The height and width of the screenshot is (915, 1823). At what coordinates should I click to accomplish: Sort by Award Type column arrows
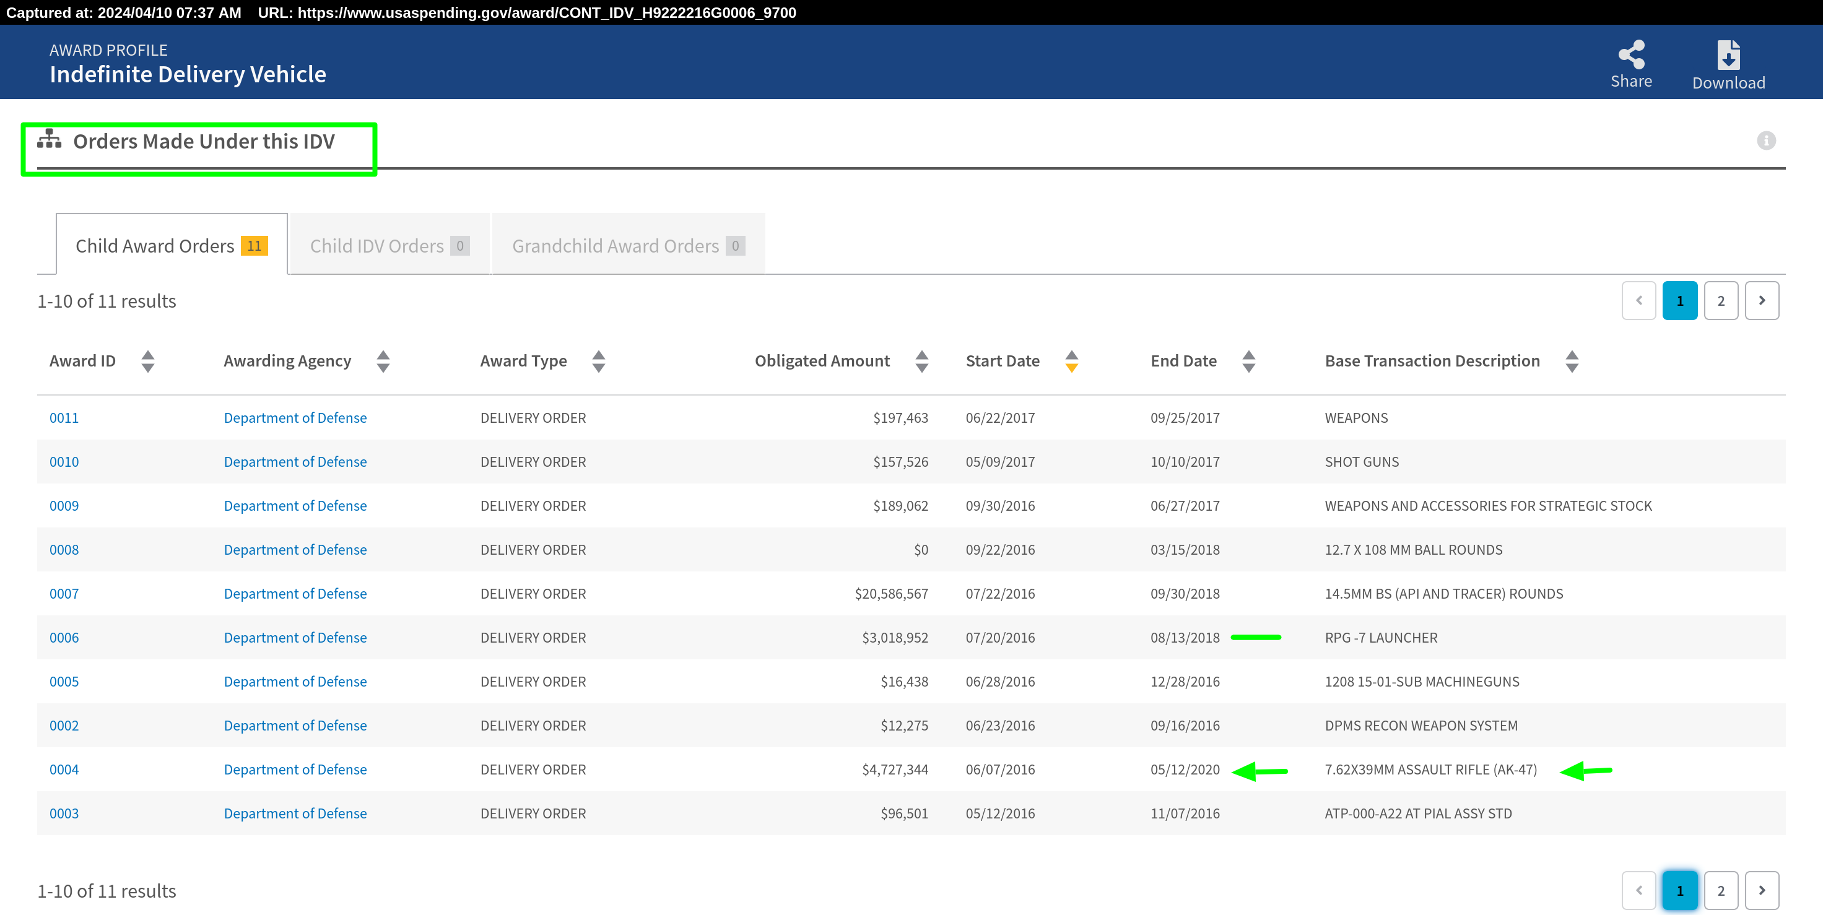tap(599, 362)
